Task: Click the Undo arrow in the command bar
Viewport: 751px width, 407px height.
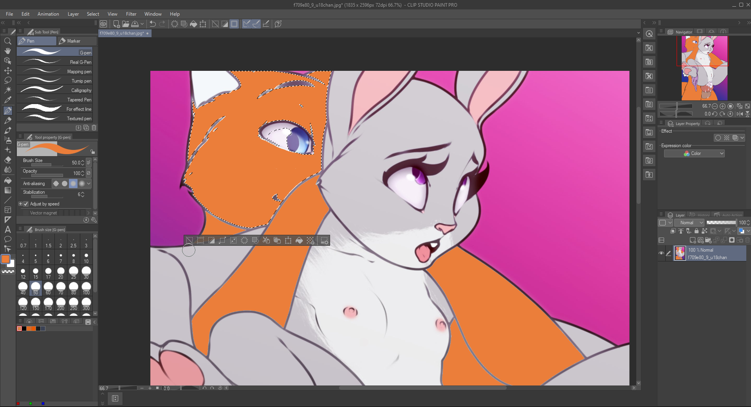Action: pyautogui.click(x=153, y=24)
